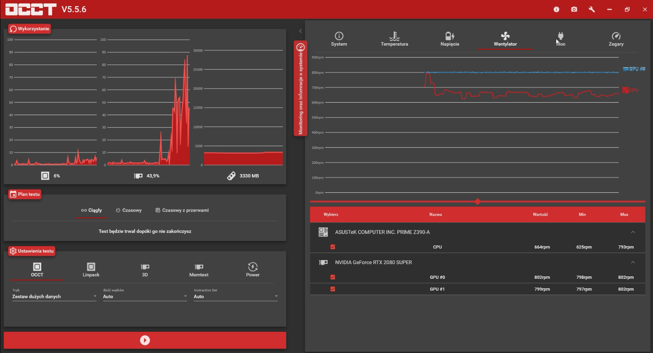Screen dimensions: 653x353
Task: Click the memory usage RAM icon
Action: 231,176
